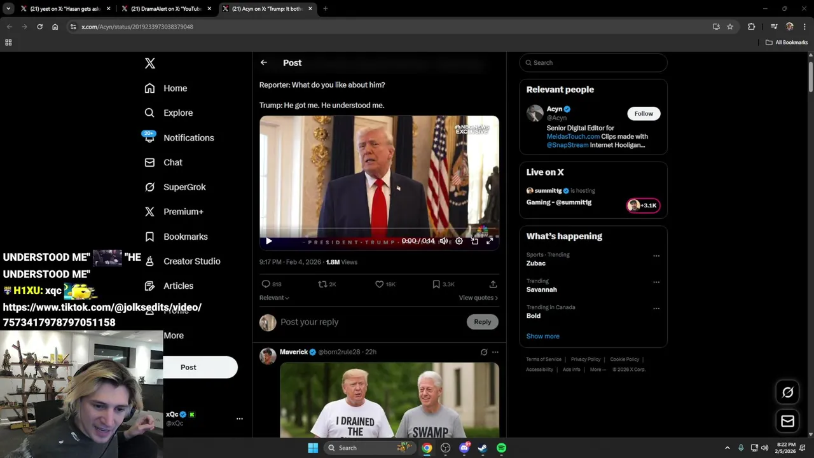Open the Relevant sort dropdown
The height and width of the screenshot is (458, 814).
tap(274, 298)
